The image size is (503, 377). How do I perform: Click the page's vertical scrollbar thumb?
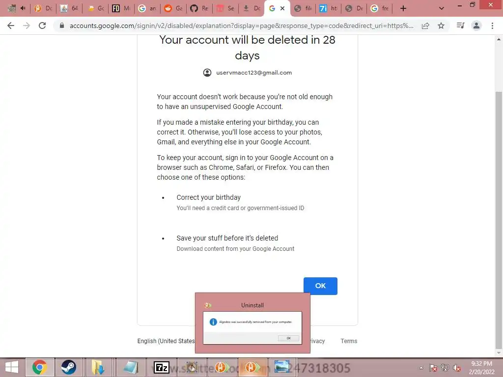point(499,220)
